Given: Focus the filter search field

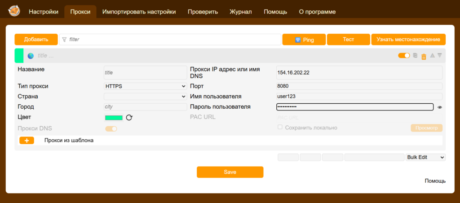Looking at the screenshot, I should pyautogui.click(x=170, y=40).
